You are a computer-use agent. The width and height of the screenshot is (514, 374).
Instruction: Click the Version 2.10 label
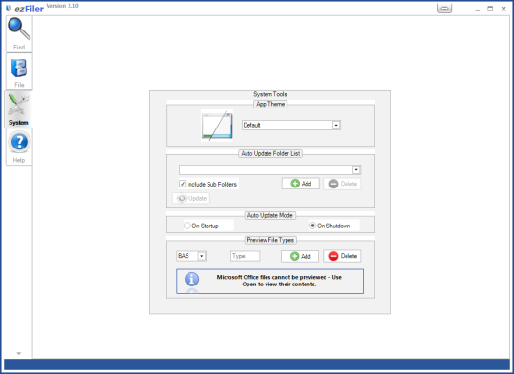click(62, 6)
